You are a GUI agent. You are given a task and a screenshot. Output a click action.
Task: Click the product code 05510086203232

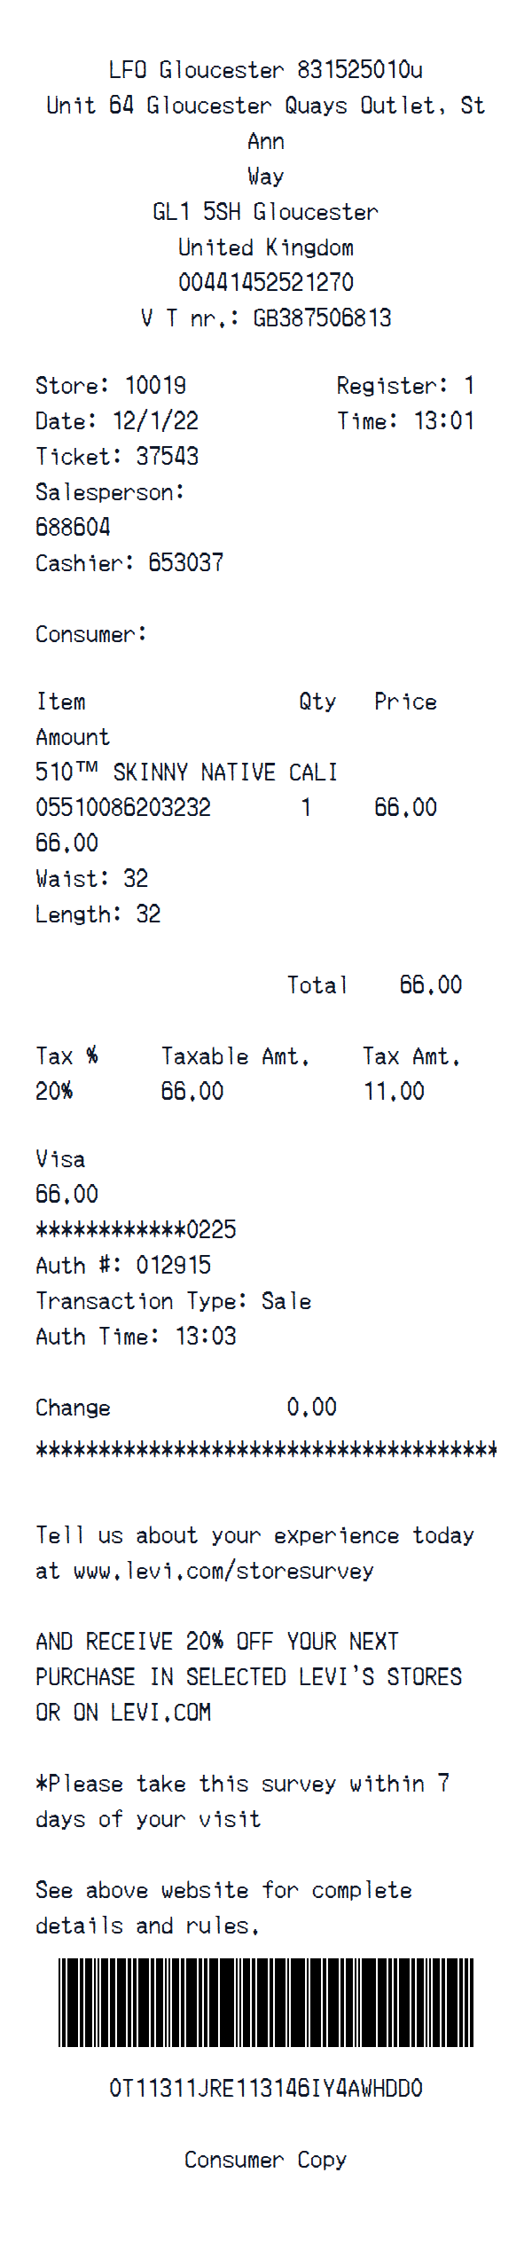pyautogui.click(x=123, y=807)
